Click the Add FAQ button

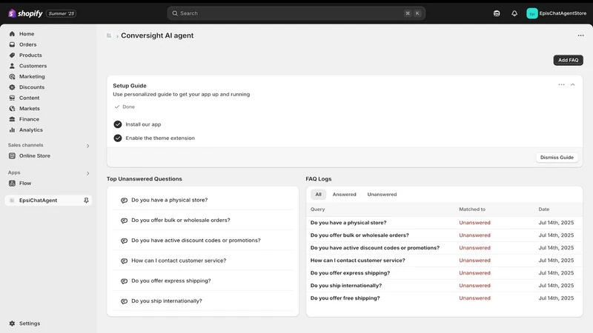(568, 60)
